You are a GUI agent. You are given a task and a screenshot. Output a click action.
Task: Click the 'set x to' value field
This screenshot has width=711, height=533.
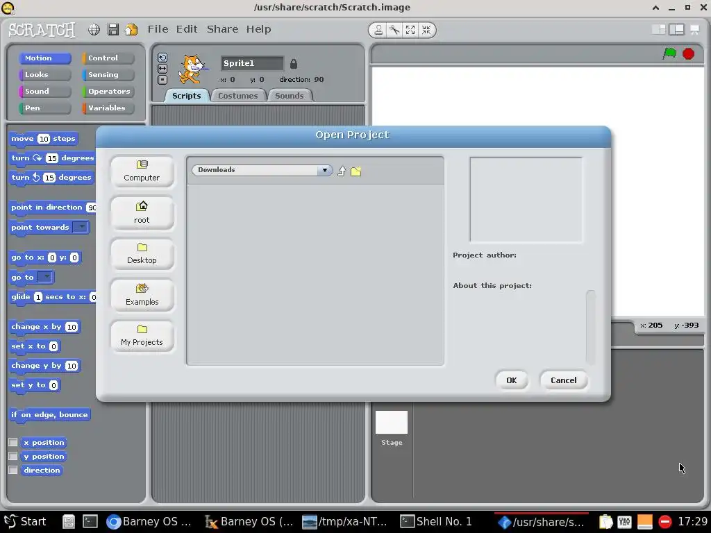click(x=53, y=346)
